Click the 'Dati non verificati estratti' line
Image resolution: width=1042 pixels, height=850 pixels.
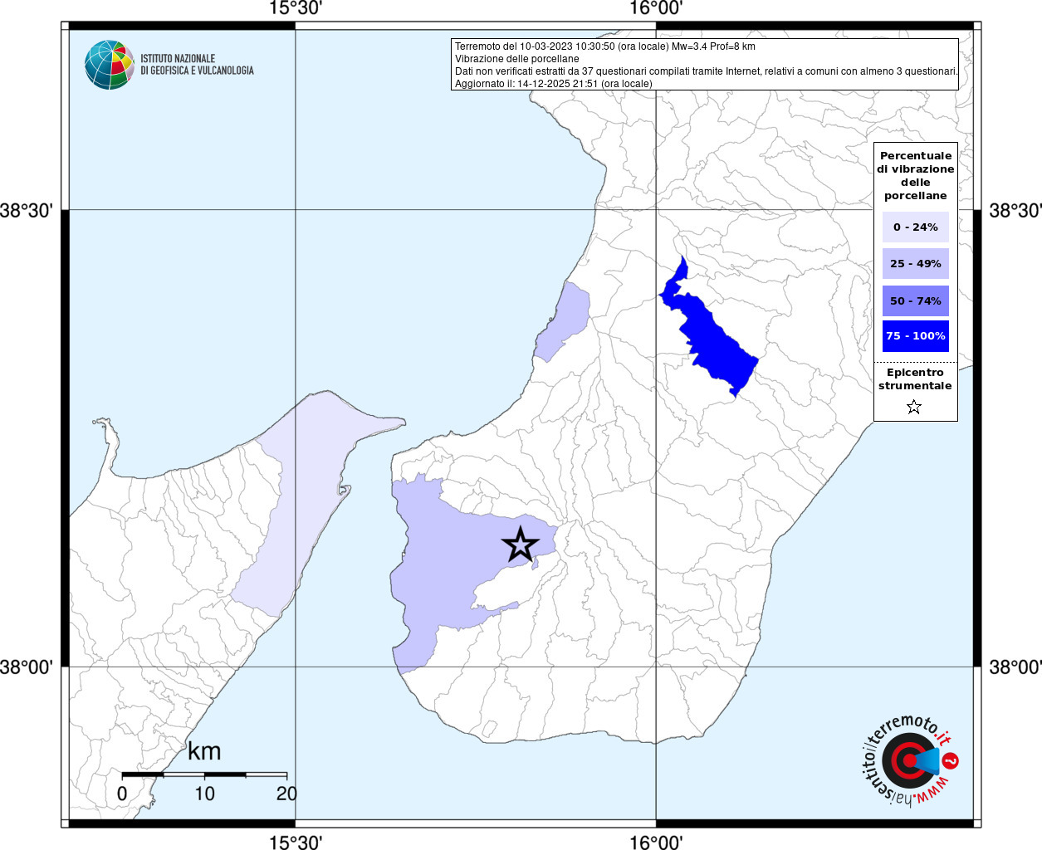(x=707, y=71)
